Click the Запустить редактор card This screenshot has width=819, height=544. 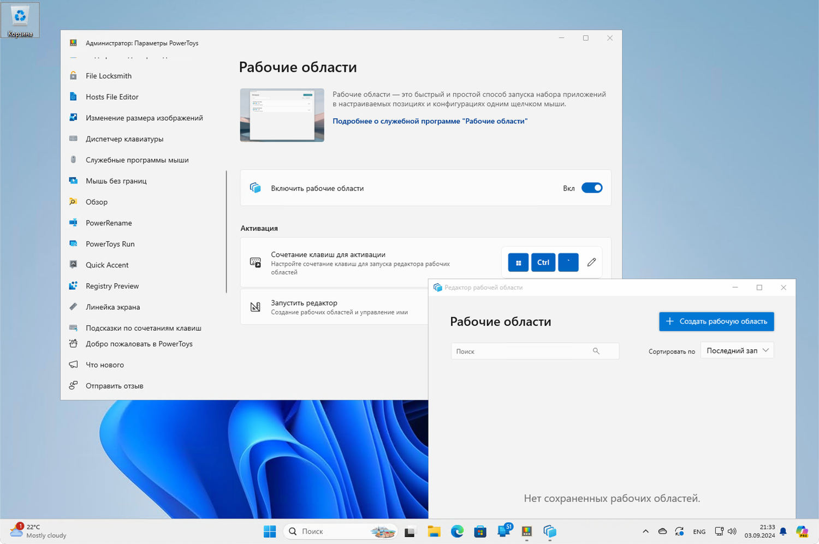point(334,307)
